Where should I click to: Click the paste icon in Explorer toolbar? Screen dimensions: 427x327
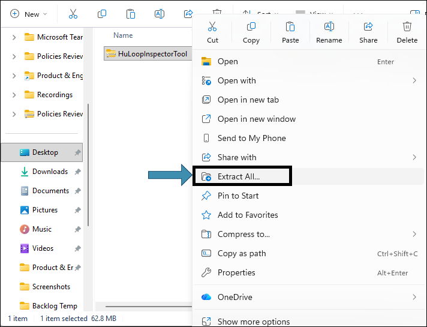pos(131,14)
